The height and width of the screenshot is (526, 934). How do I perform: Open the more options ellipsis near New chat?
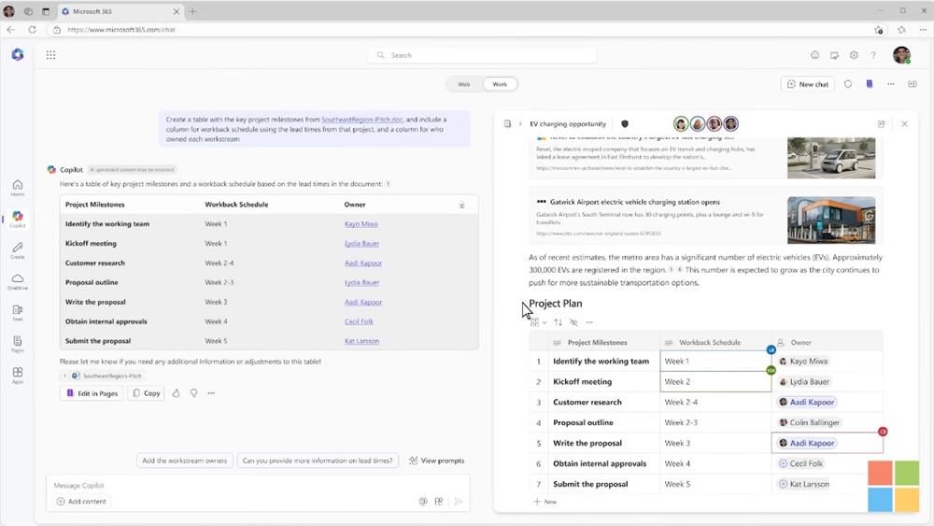pos(890,84)
